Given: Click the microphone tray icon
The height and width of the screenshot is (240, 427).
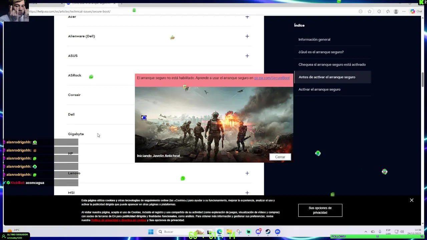Looking at the screenshot, I should tap(380, 232).
